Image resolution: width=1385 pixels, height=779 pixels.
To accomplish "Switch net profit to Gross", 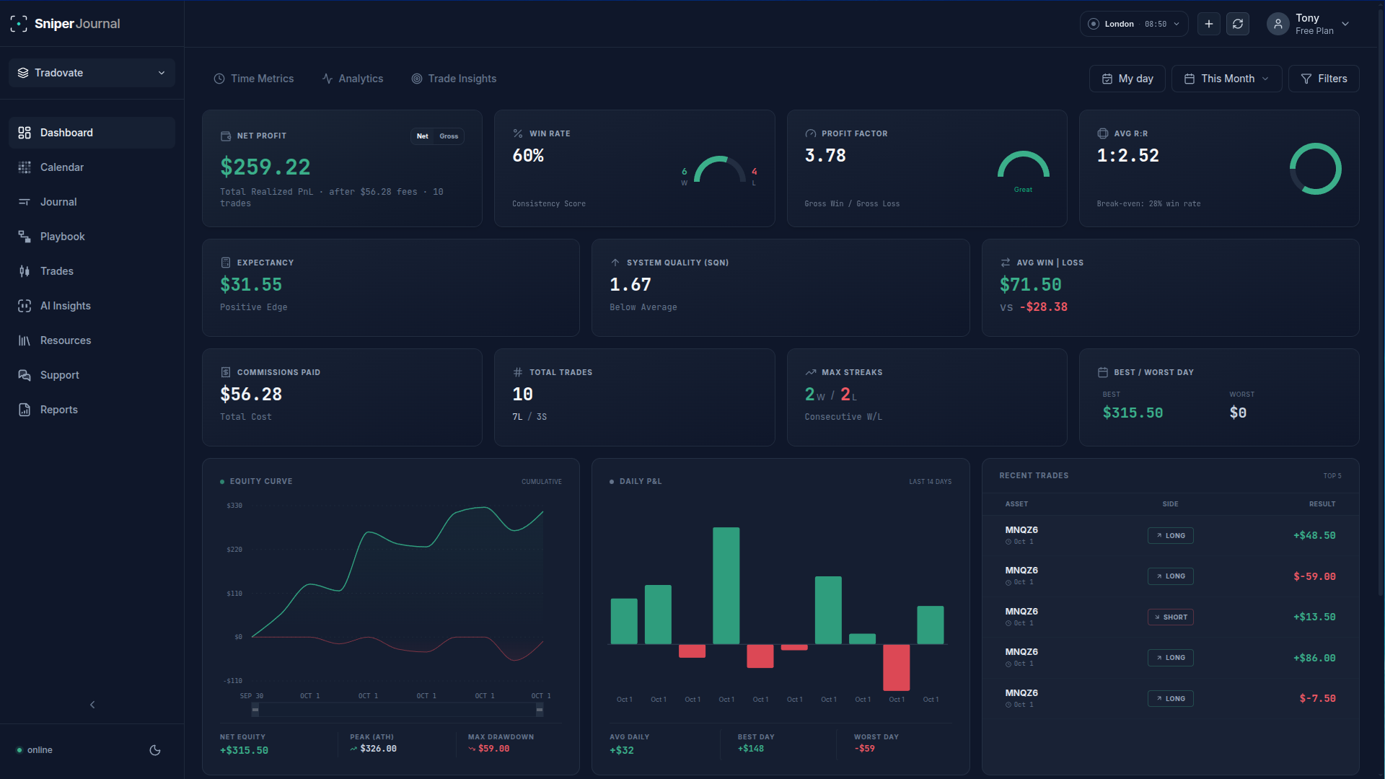I will 449,136.
